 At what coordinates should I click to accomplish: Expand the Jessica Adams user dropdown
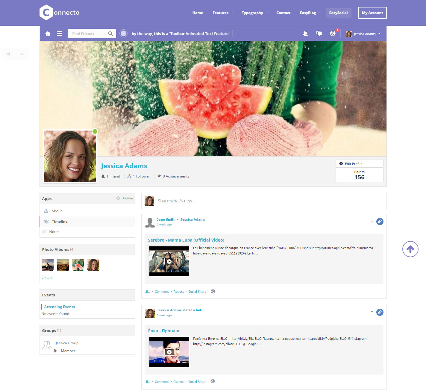(x=363, y=34)
